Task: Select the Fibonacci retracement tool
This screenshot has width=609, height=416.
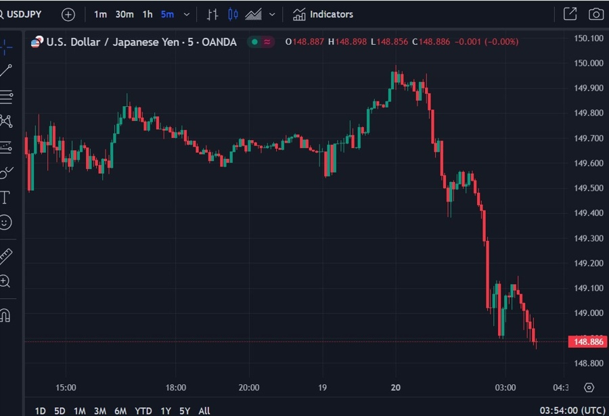Action: [6, 96]
